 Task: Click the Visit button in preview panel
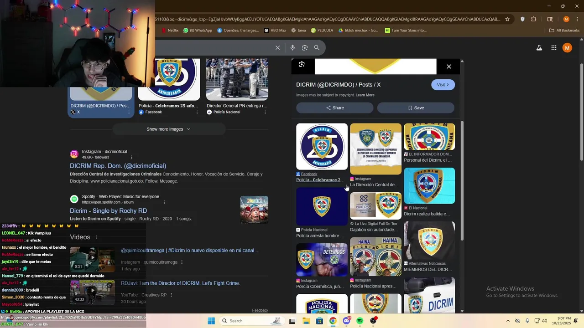[x=443, y=85]
